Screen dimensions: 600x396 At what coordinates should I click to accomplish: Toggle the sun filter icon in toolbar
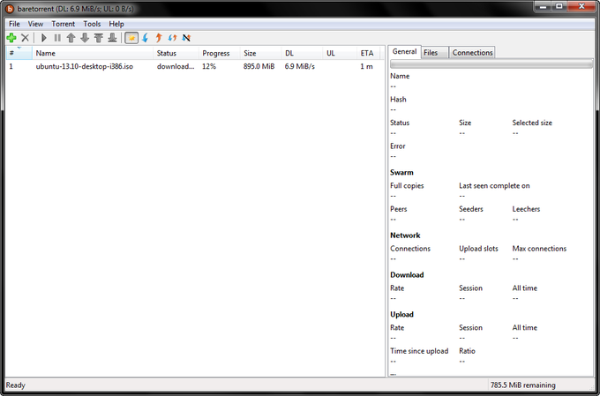pyautogui.click(x=131, y=38)
